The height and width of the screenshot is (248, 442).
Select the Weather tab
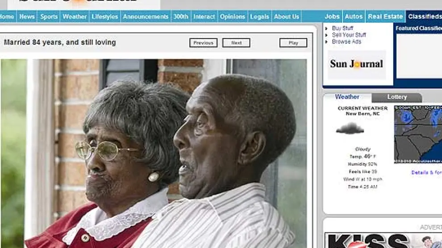point(347,97)
